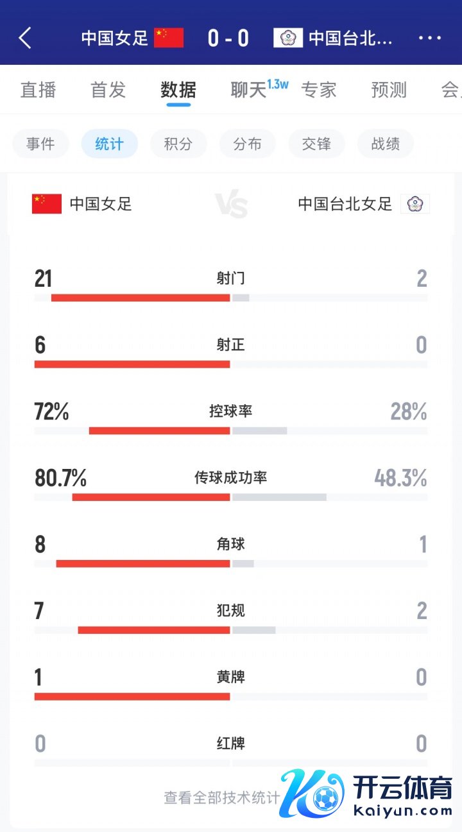This screenshot has height=832, width=462.
Task: Select the 积分 filter chip
Action: pyautogui.click(x=178, y=144)
